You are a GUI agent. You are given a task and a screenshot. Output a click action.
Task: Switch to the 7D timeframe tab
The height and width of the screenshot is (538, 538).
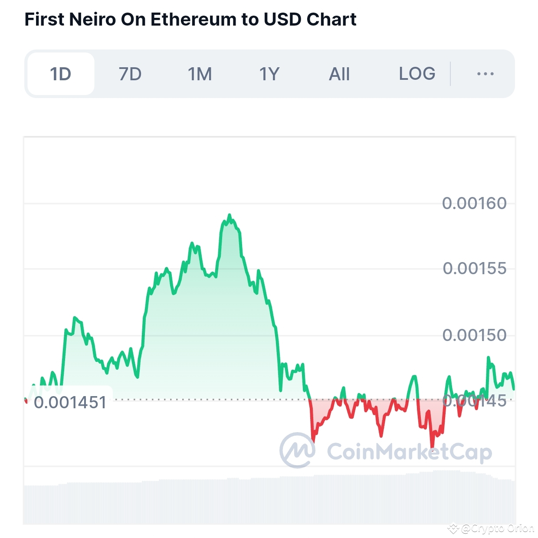pos(129,73)
